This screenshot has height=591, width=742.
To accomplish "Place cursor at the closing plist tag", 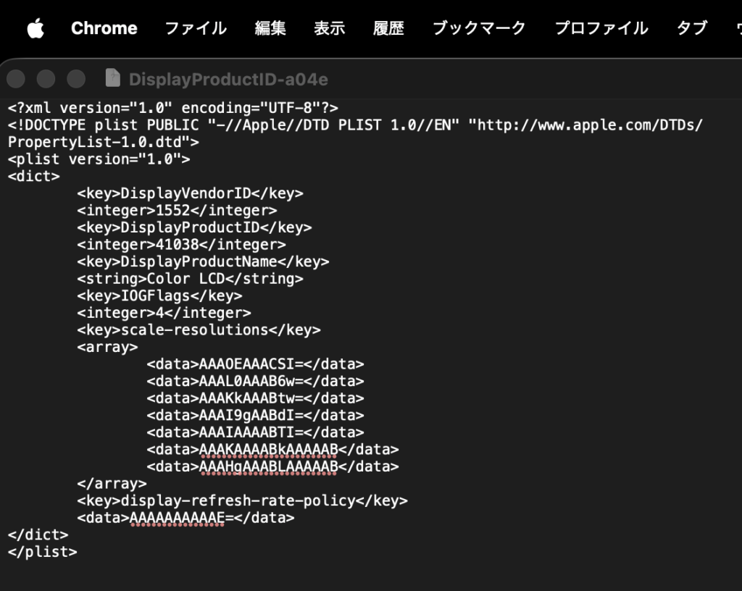I will pos(43,552).
